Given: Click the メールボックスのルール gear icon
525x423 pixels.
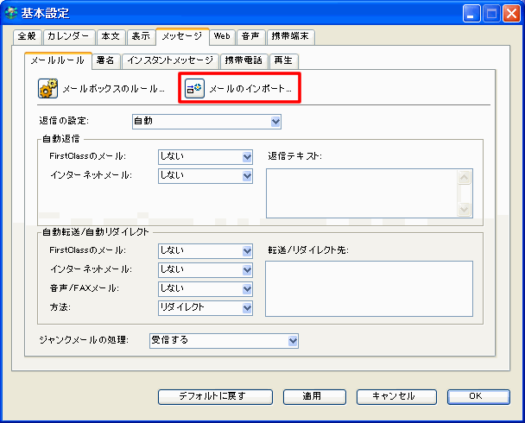Looking at the screenshot, I should [47, 89].
